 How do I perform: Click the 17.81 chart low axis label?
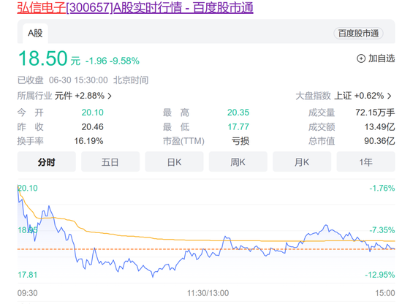click(28, 275)
